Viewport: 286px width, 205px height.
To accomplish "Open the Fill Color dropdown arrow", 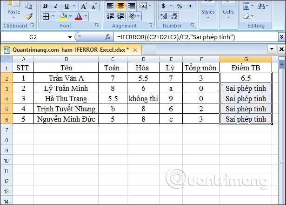I will 70,16.
